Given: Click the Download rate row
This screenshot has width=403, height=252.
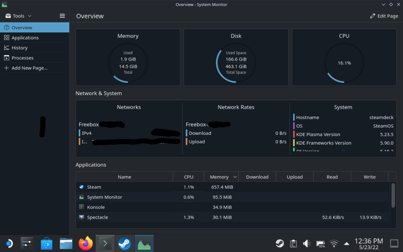Looking at the screenshot, I should (236, 133).
